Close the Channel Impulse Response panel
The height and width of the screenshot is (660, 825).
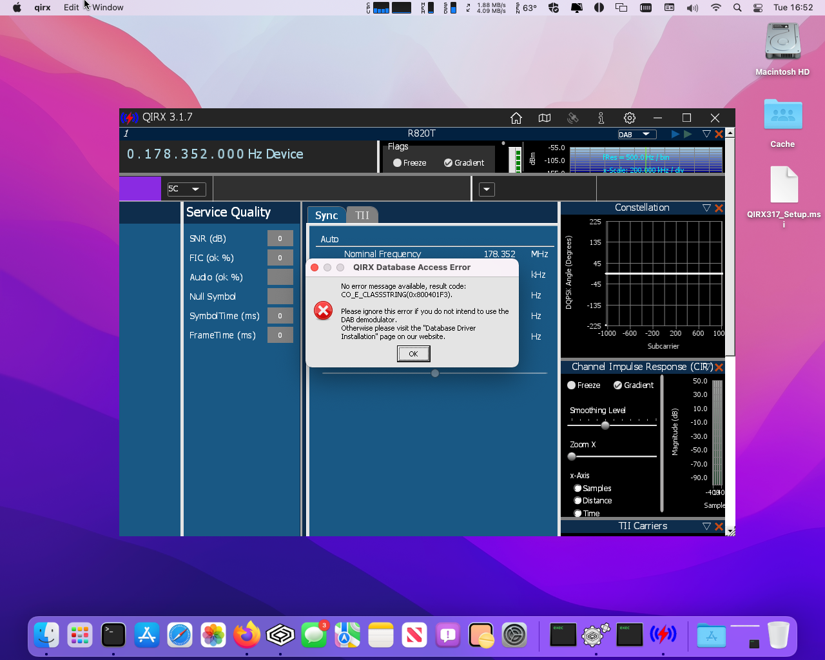coord(719,367)
